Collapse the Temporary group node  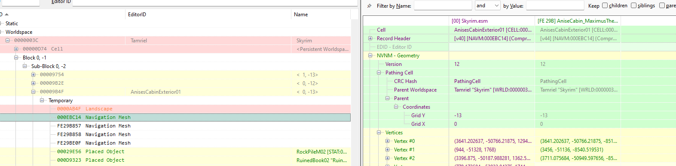(x=42, y=100)
